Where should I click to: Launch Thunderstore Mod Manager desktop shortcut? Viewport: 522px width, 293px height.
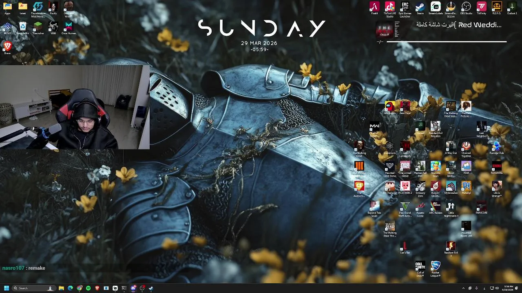coord(38,10)
